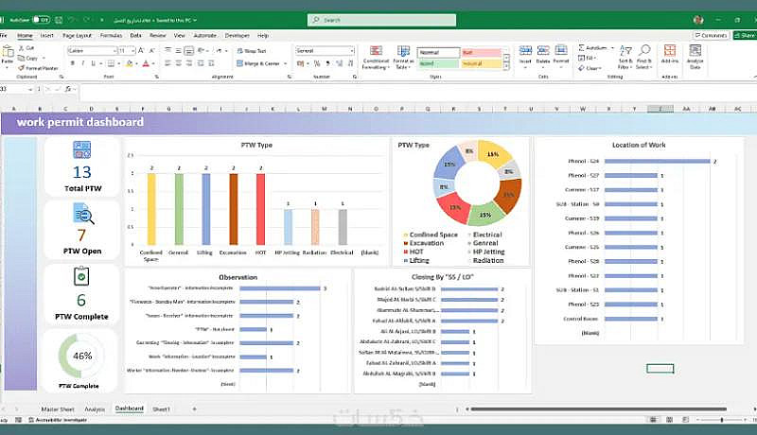This screenshot has height=435, width=757.
Task: Click the Orientation text-angle icon
Action: [x=202, y=50]
